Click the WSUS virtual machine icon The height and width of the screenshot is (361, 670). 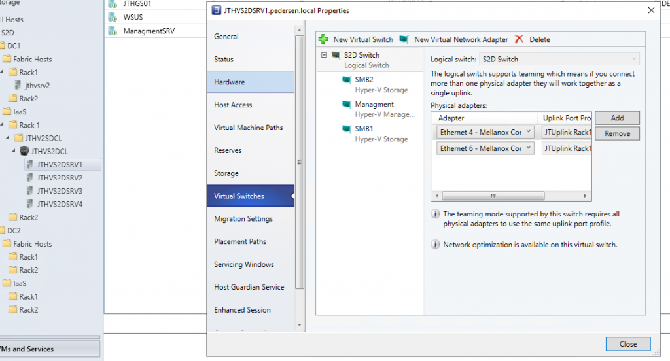coord(113,17)
